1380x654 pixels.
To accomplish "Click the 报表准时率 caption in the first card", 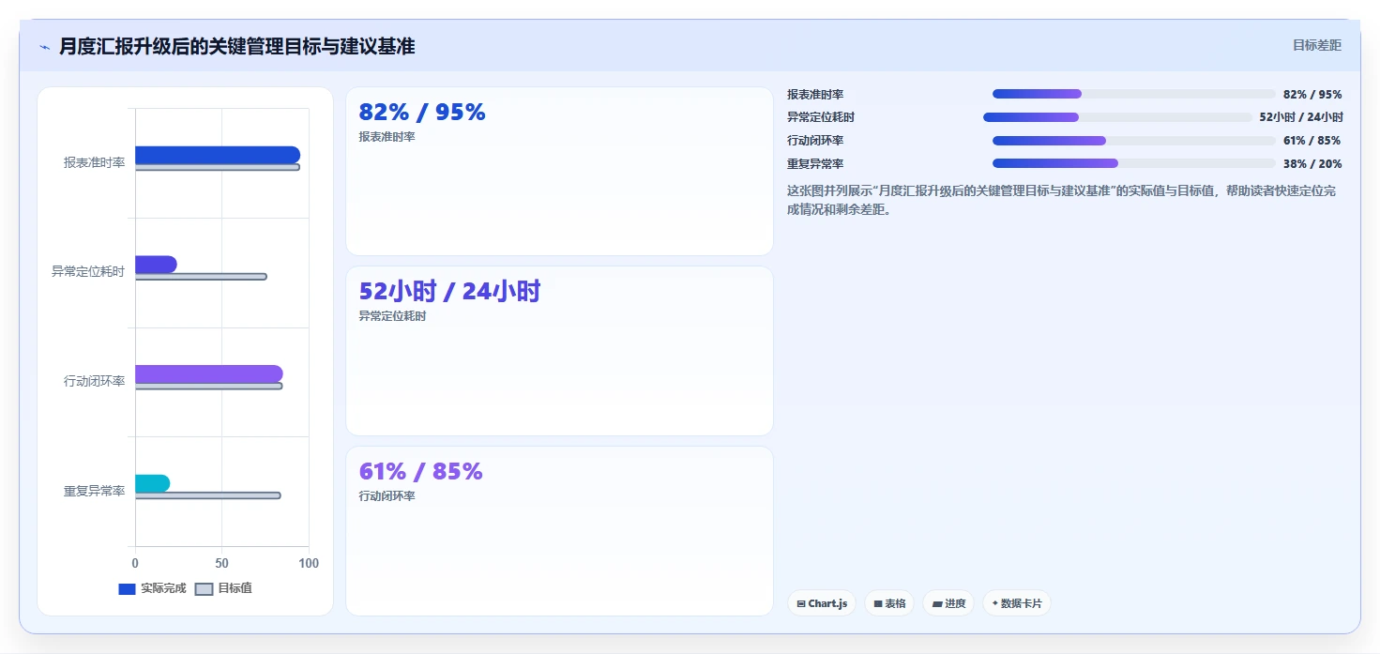I will coord(387,137).
